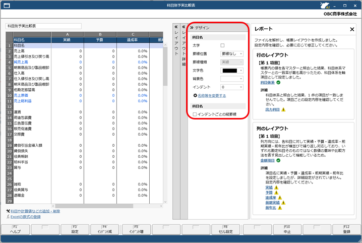The height and width of the screenshot is (243, 362).
Task: Click the F1 ヘルプ function button
Action: (16, 229)
